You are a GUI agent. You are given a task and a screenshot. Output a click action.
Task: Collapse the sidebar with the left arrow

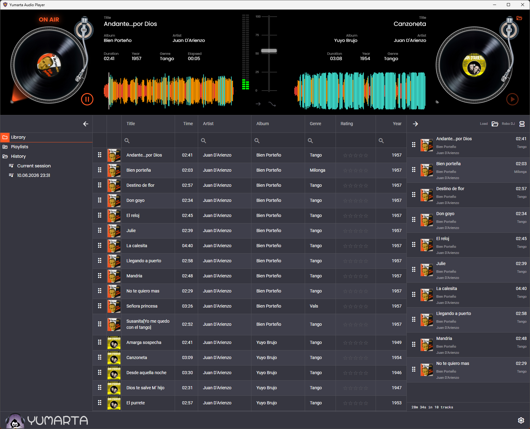pos(86,124)
